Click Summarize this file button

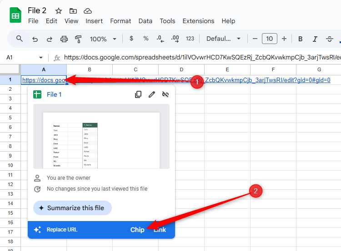click(x=72, y=208)
